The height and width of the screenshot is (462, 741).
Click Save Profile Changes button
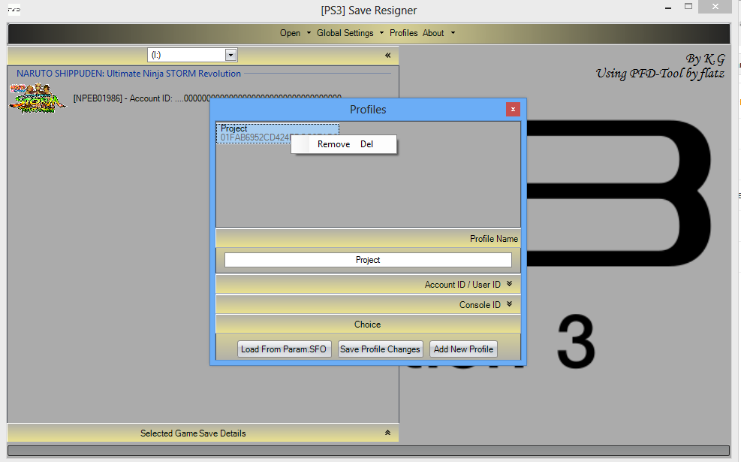tap(380, 349)
